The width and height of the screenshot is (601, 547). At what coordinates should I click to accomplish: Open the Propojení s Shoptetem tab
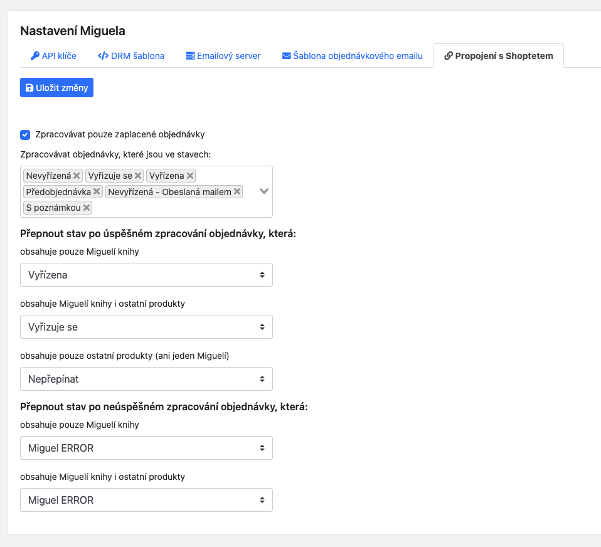tap(499, 56)
